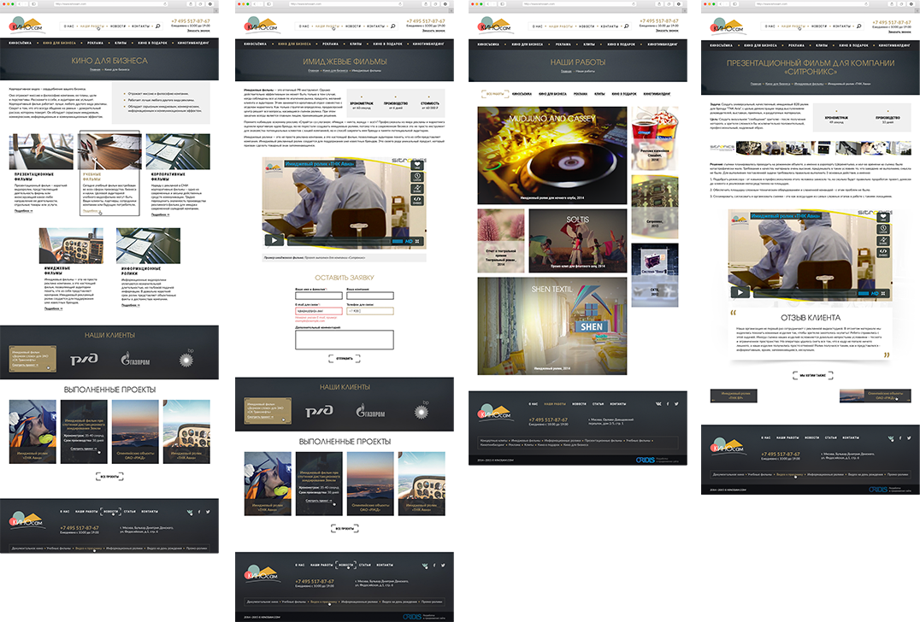Click the Twitter icon in the Наши работы footer
Viewport: 920px width, 622px height.
point(676,403)
